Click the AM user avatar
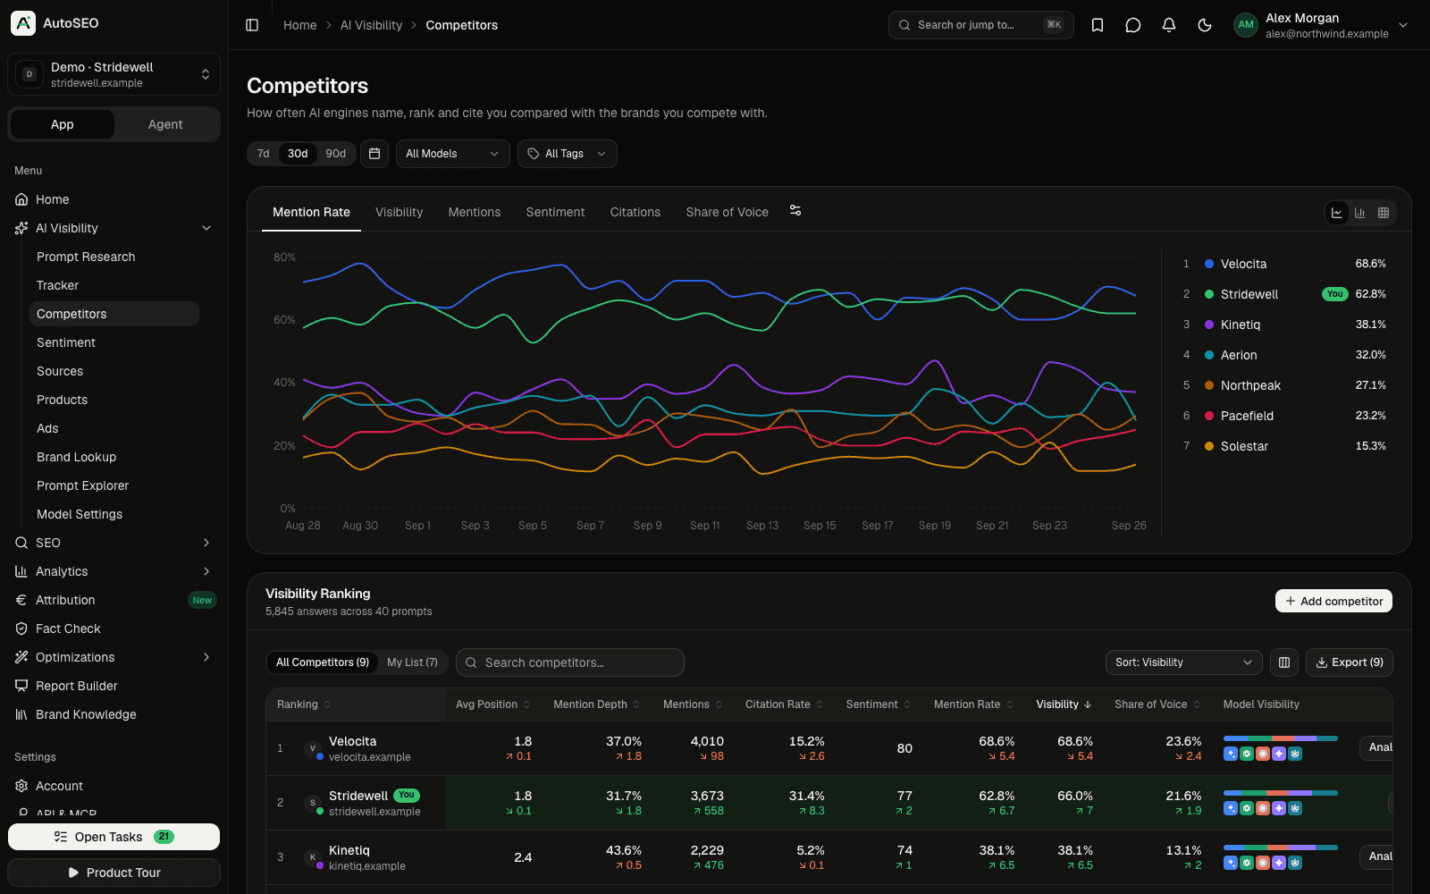 click(x=1246, y=25)
